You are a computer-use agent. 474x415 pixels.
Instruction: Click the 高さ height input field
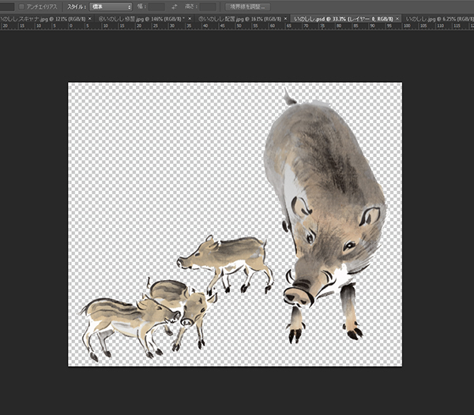[x=208, y=6]
